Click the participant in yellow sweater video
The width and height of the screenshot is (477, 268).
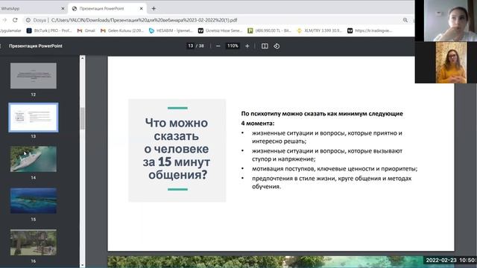451,63
